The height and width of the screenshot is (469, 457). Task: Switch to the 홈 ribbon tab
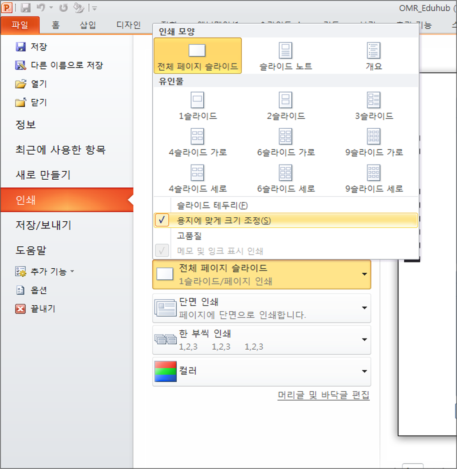pos(56,25)
